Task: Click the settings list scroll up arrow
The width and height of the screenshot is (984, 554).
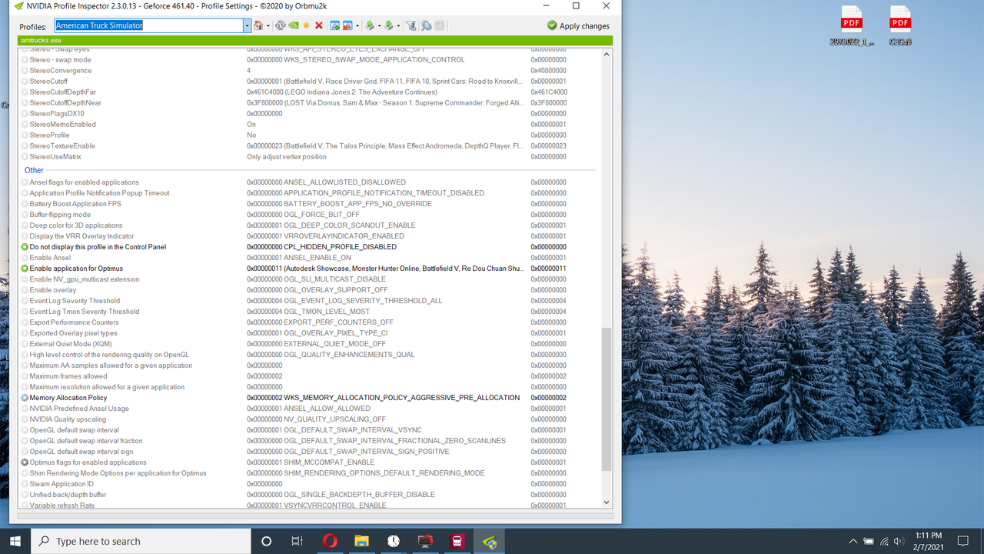Action: point(607,54)
